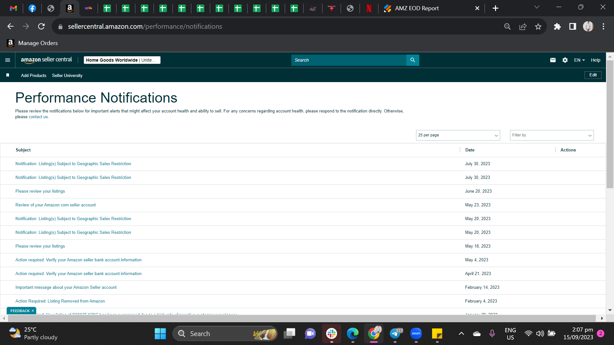
Task: Expand the EN language dropdown
Action: [579, 60]
